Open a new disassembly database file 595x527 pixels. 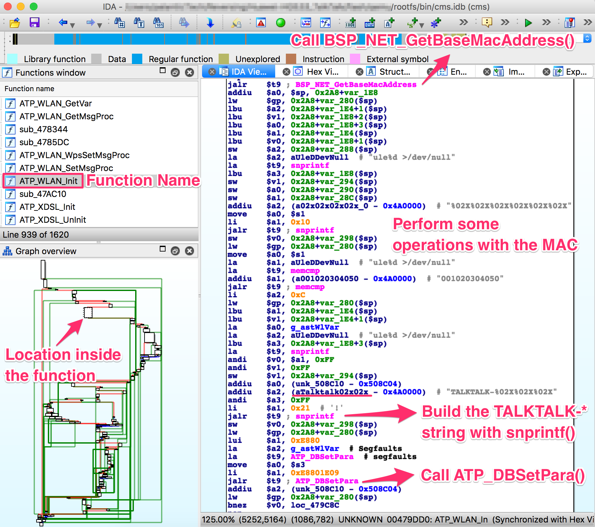14,23
